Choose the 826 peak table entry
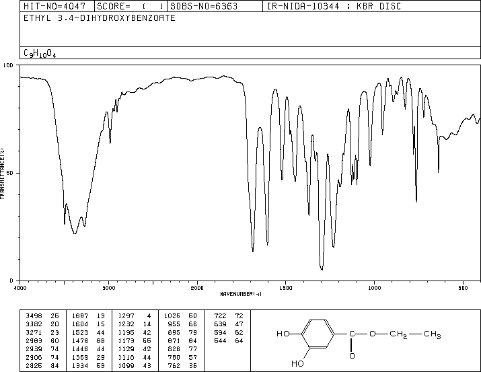Viewport: 481px width, 372px height. [174, 349]
